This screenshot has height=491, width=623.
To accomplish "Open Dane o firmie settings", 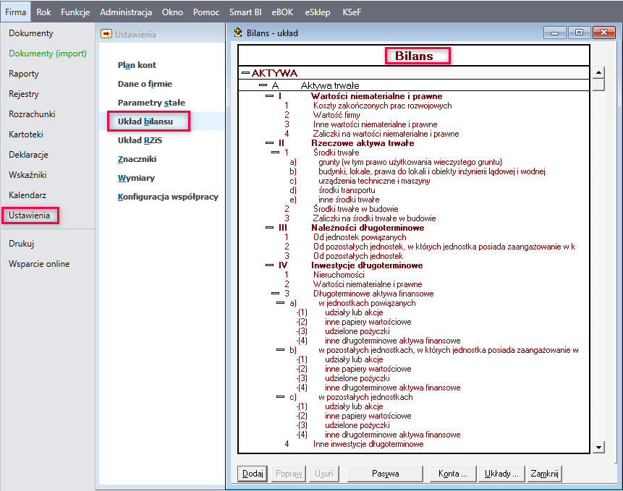I will click(x=145, y=84).
